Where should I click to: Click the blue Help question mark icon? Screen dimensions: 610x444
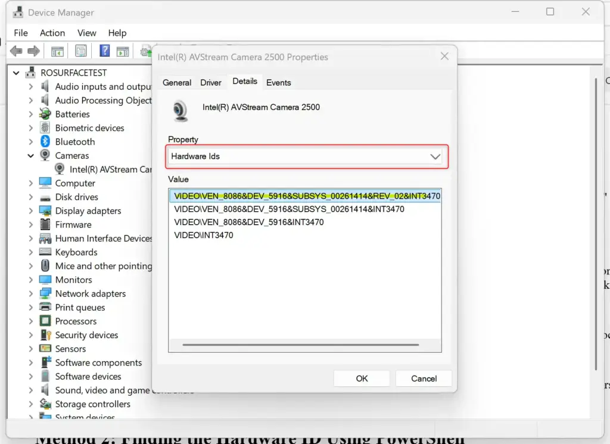(105, 51)
